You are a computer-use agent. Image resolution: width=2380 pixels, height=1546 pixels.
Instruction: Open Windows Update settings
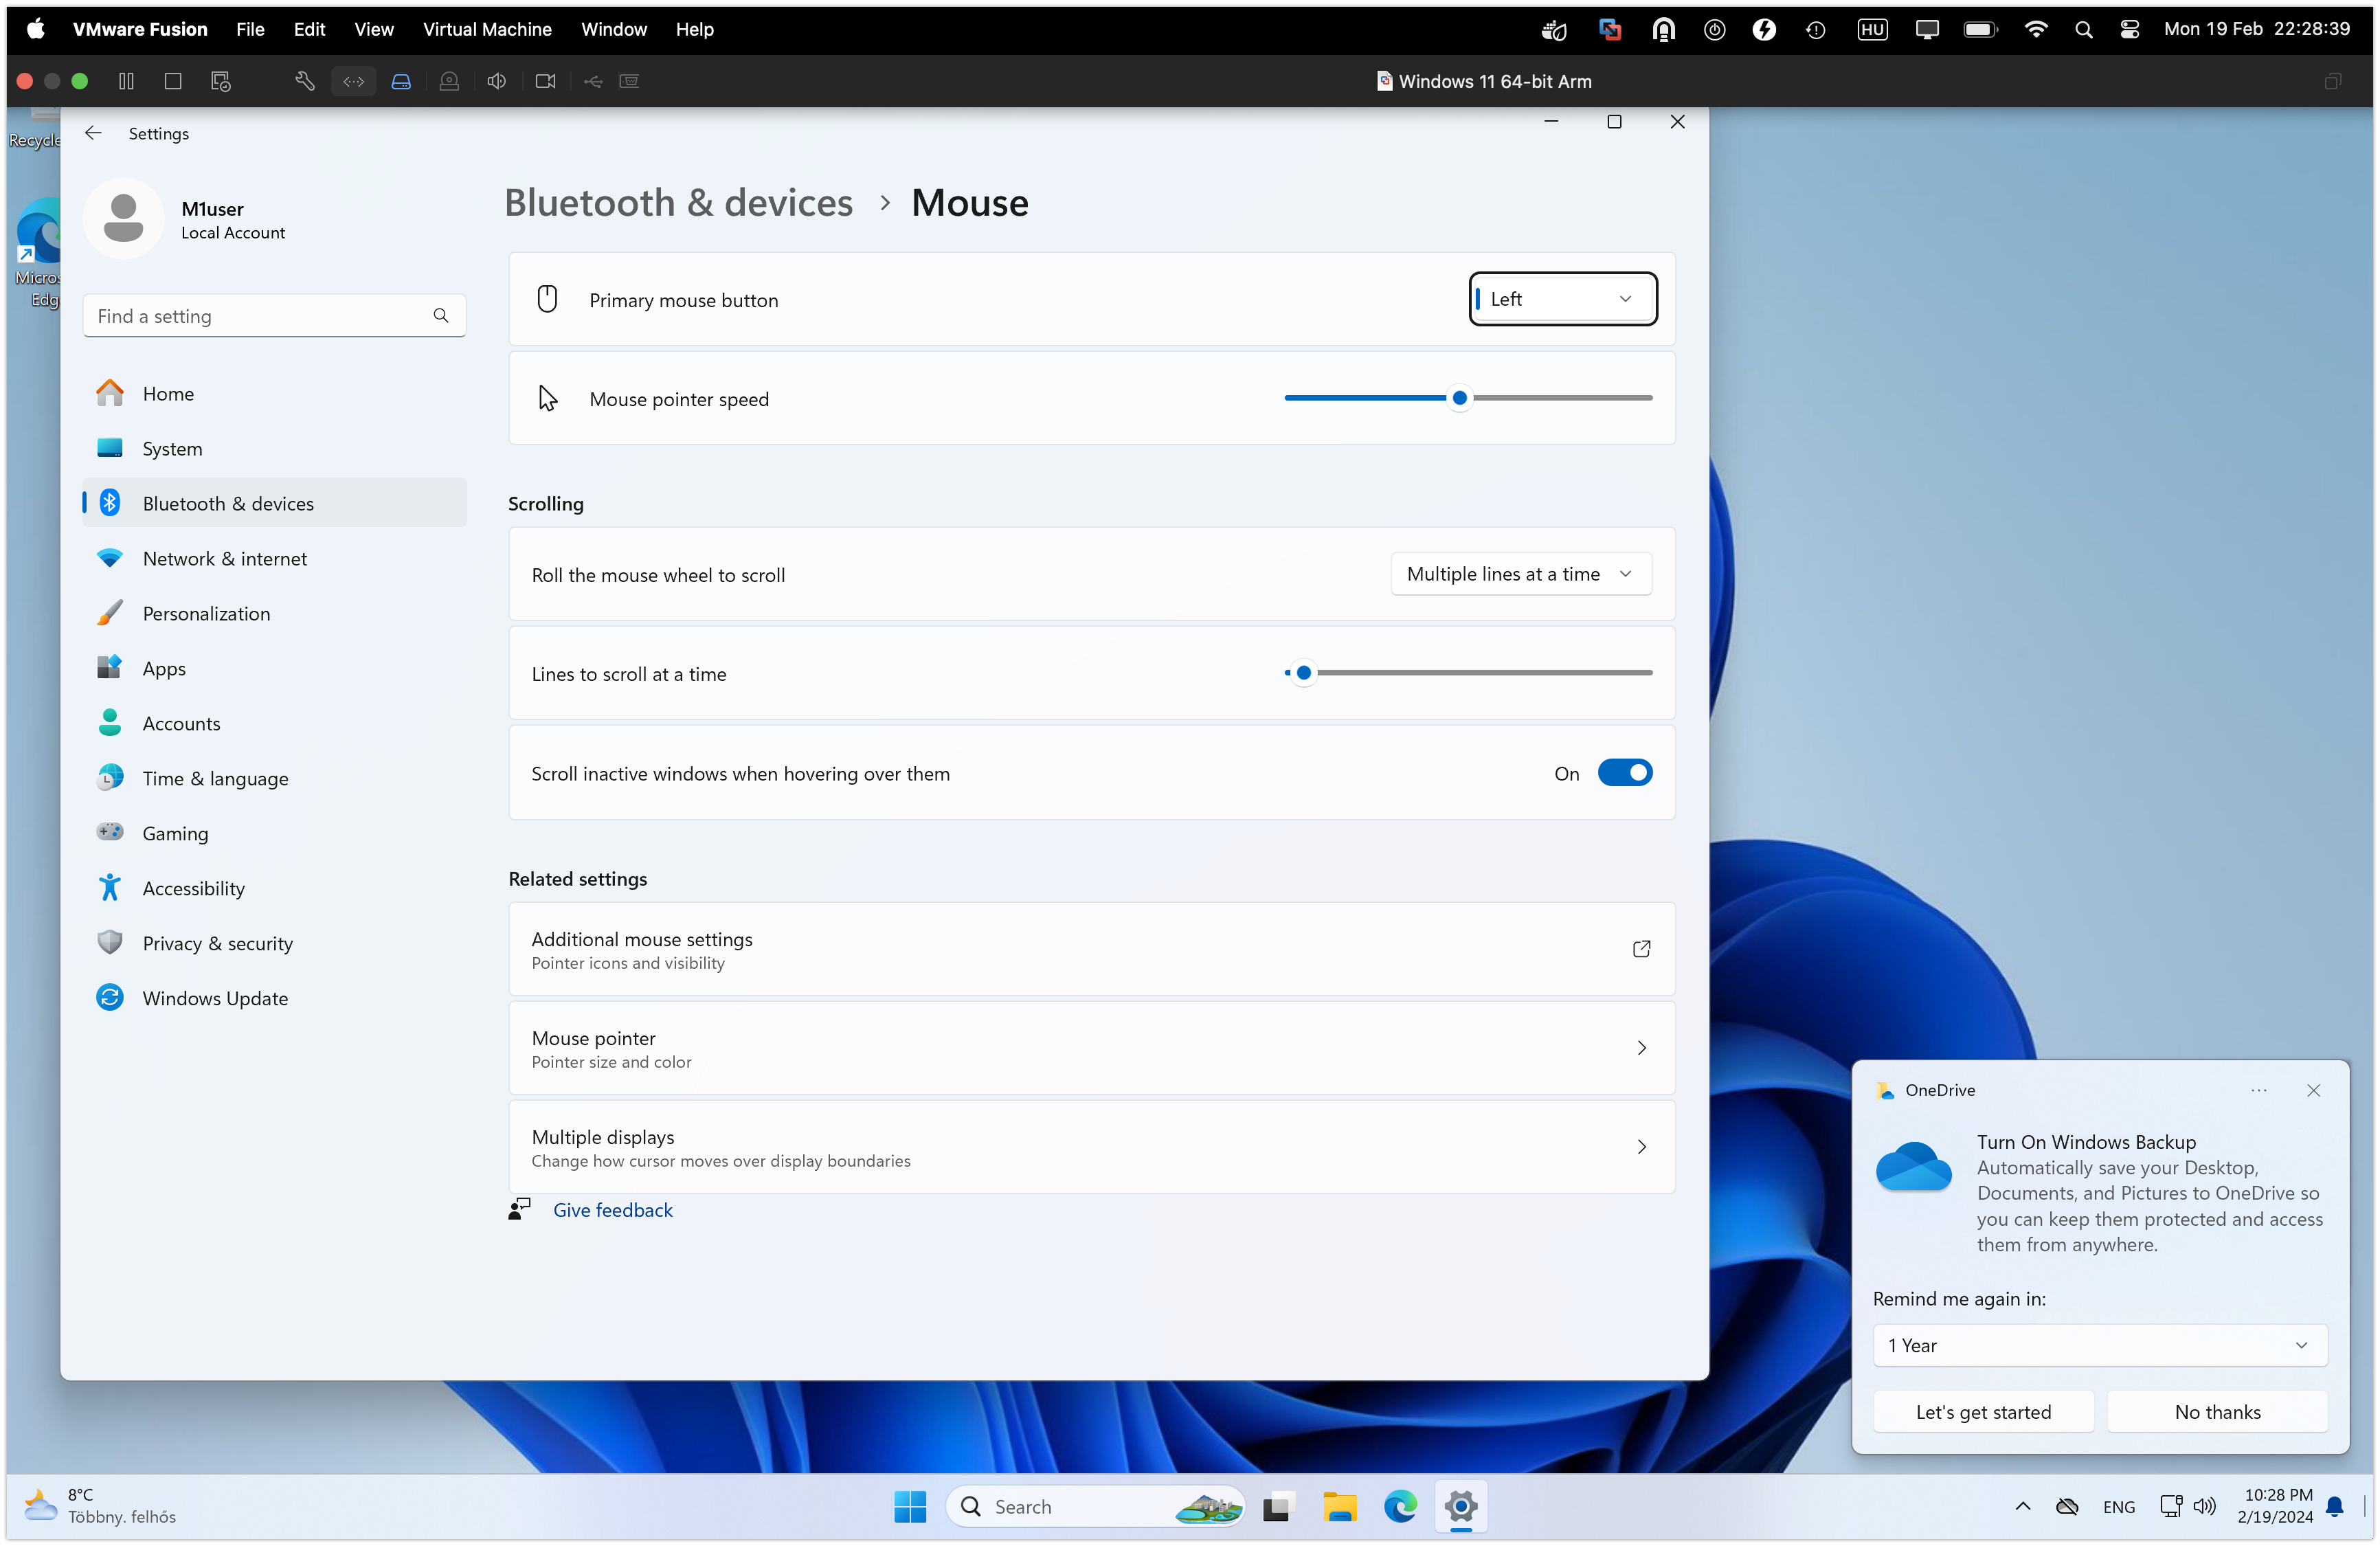click(275, 998)
